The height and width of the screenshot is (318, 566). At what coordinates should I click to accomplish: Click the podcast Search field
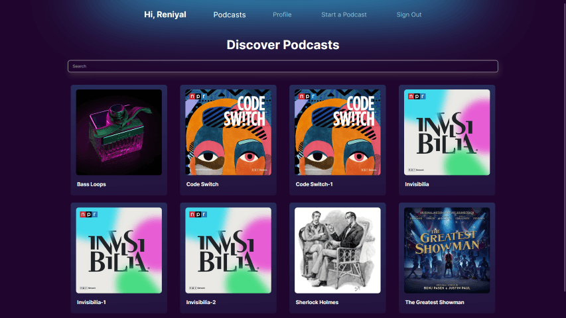(283, 66)
